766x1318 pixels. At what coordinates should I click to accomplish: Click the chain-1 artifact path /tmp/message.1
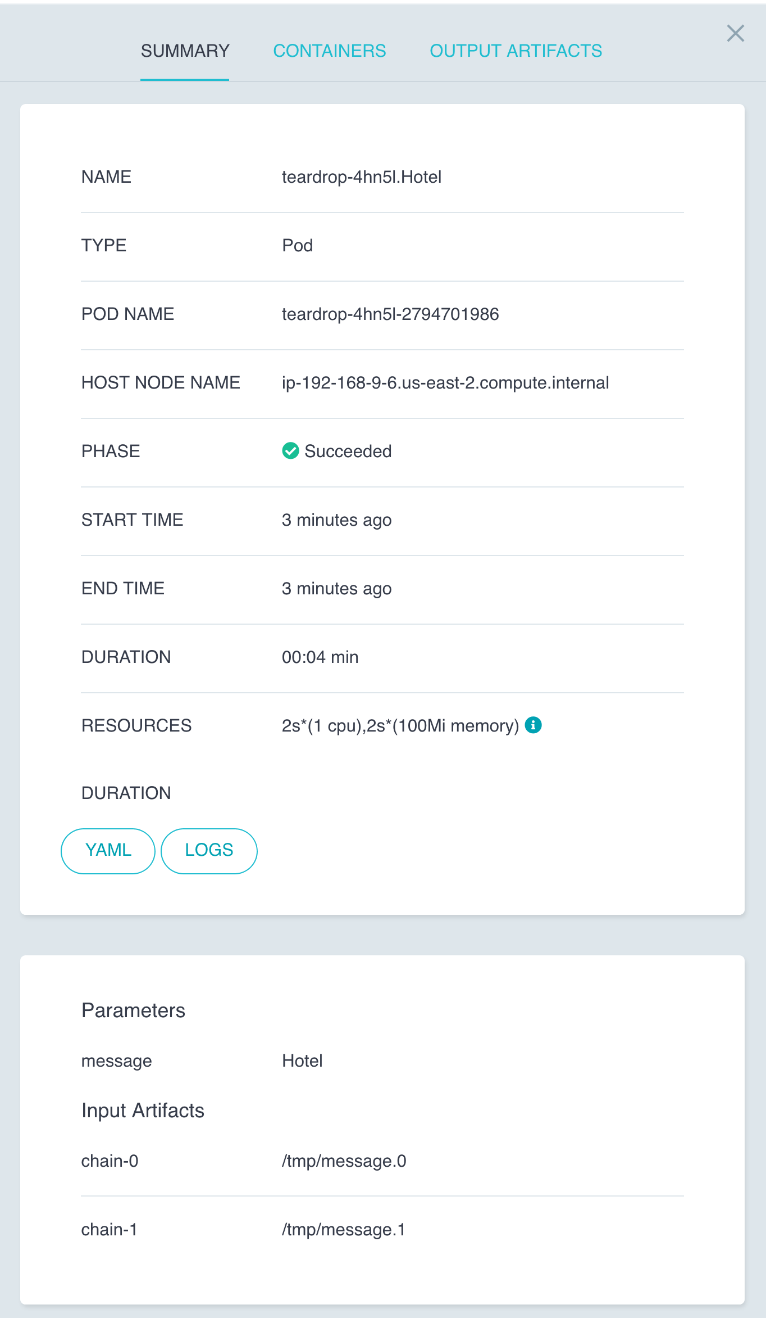pyautogui.click(x=343, y=1229)
